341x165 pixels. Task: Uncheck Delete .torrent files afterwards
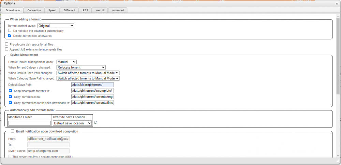coord(10,35)
